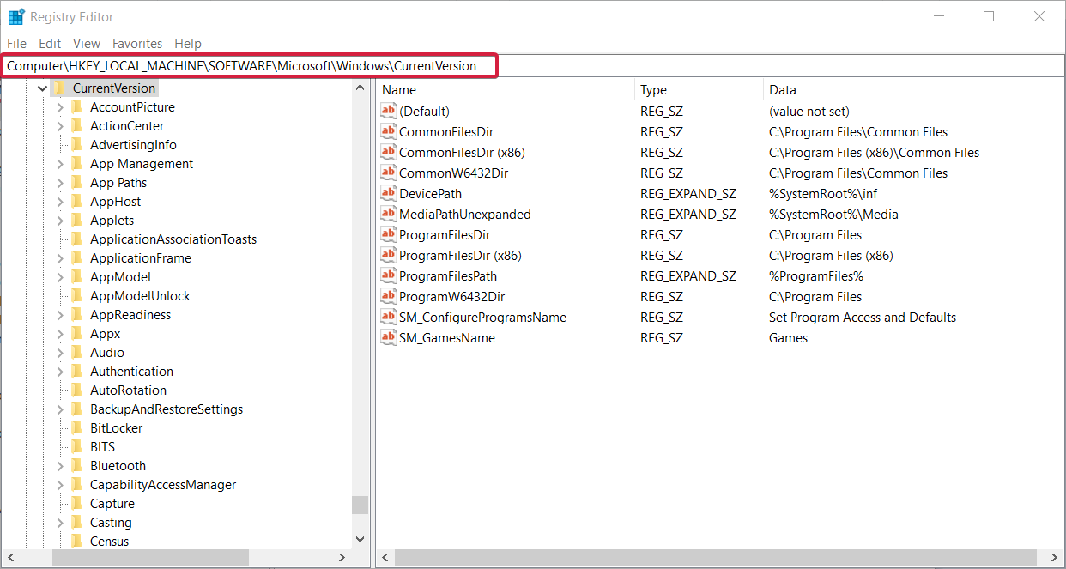Click the icon beside CommonFilesDir (x86)

389,152
